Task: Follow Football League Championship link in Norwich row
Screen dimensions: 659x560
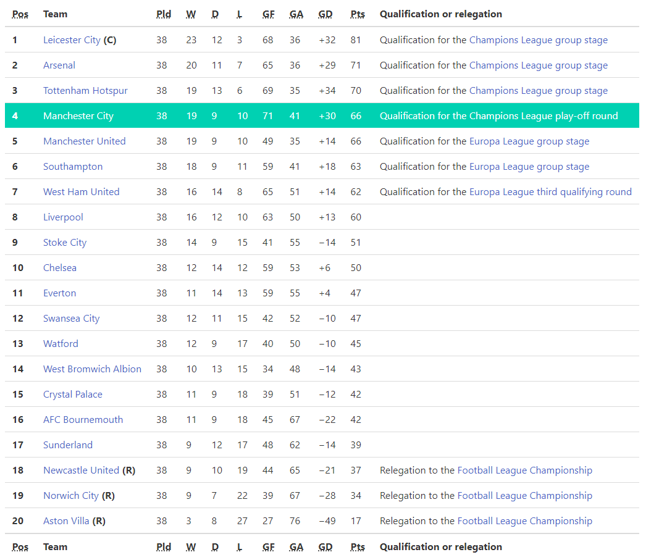Action: (524, 496)
